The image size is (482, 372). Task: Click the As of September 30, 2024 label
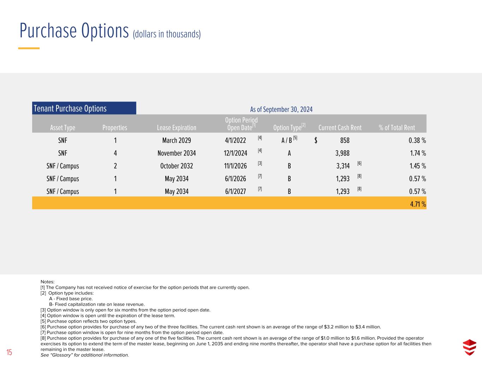[x=281, y=109]
